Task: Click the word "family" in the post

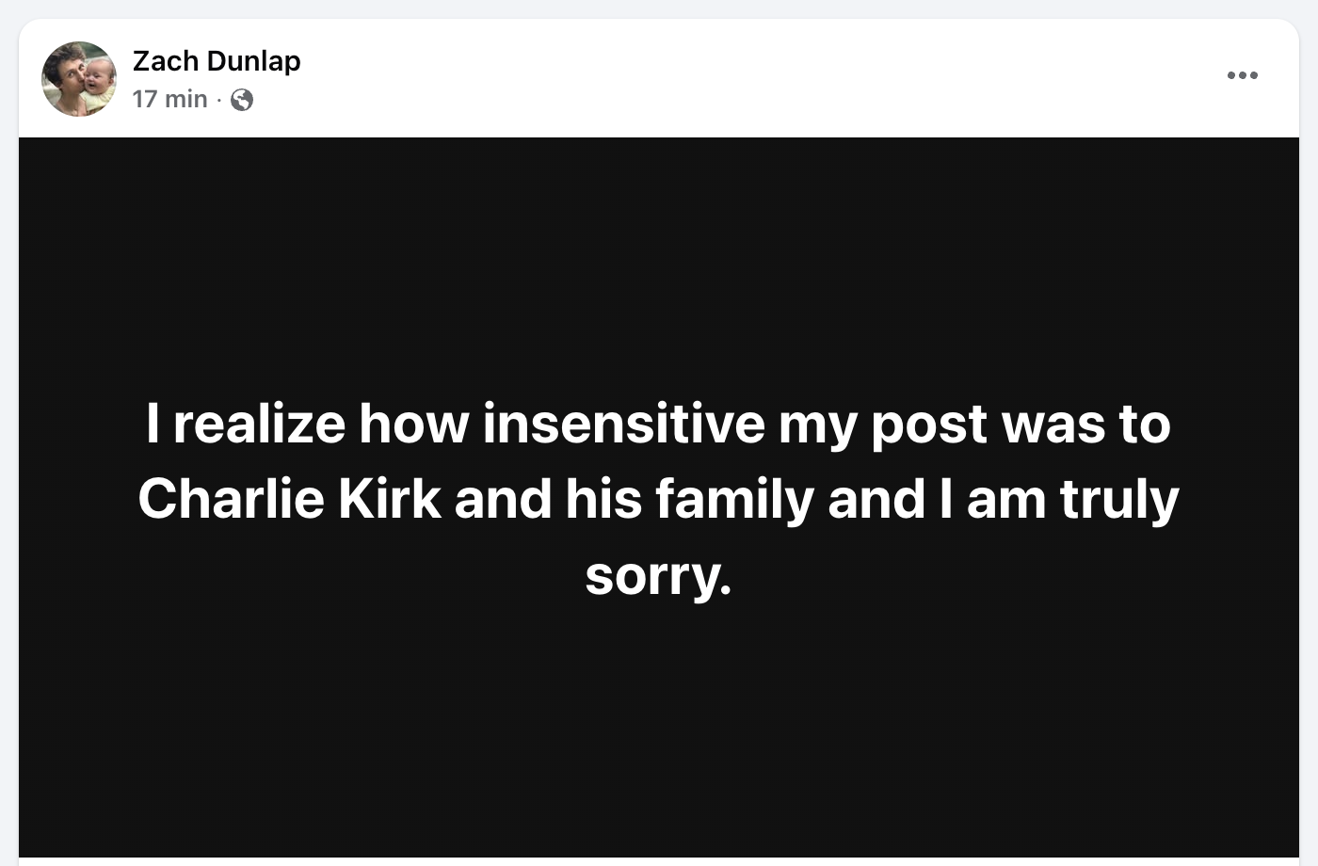Action: 734,501
